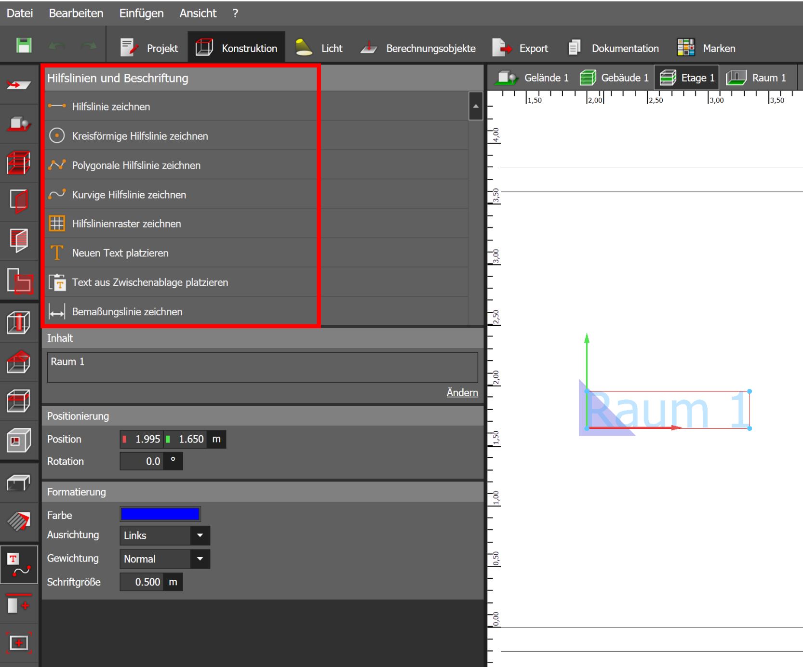Click the sidebar striped material icon
This screenshot has height=667, width=803.
pos(19,521)
